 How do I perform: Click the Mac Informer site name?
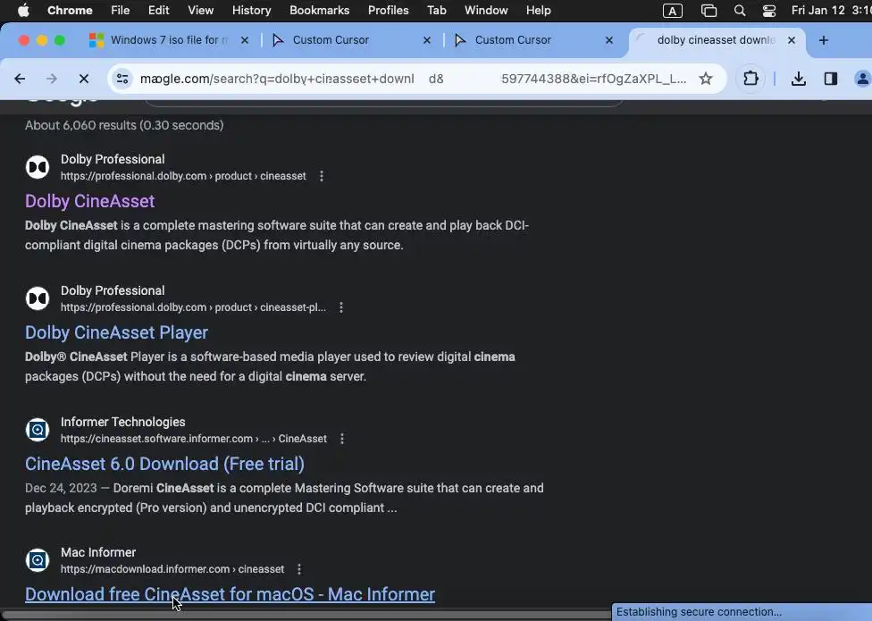coord(98,552)
